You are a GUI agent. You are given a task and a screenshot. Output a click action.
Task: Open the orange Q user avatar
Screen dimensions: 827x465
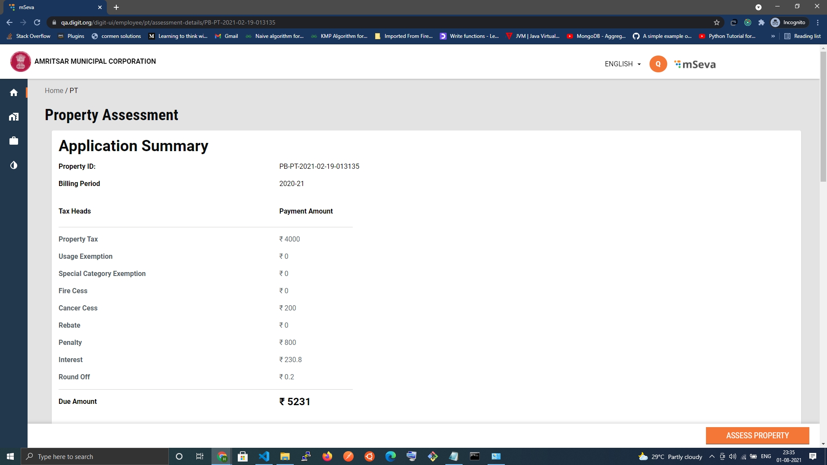[658, 64]
